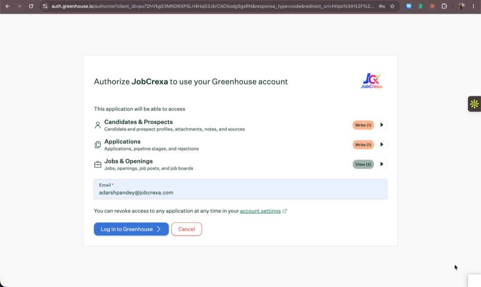481x287 pixels.
Task: Click the auth.greenhouse.io address bar URL
Action: [212, 6]
